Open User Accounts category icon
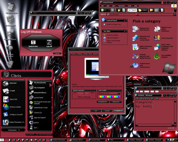 157,38
